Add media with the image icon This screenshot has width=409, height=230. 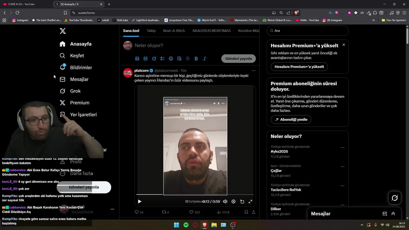tap(137, 58)
